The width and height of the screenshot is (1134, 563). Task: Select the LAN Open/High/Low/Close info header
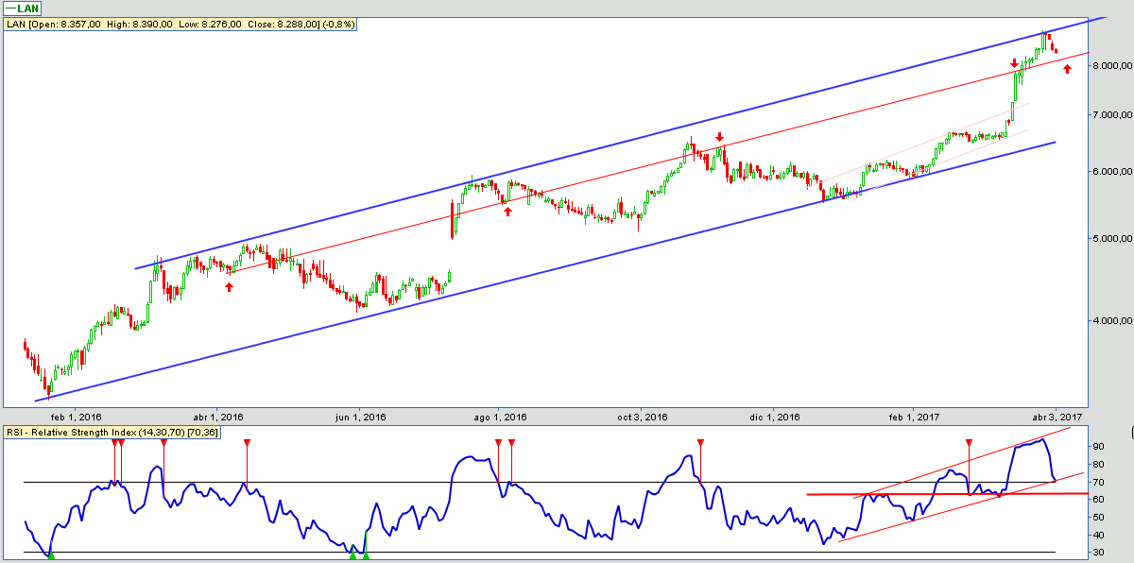click(x=180, y=25)
